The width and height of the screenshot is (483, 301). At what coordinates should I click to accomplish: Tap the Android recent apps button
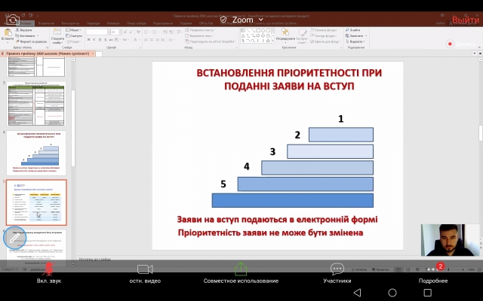tap(428, 293)
